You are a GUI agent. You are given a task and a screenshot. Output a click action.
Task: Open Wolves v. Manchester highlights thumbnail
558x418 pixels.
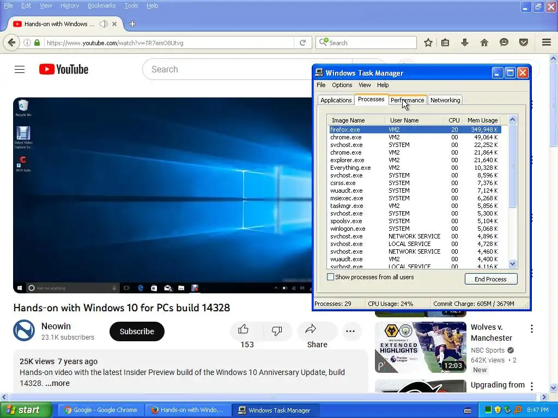[x=420, y=347]
